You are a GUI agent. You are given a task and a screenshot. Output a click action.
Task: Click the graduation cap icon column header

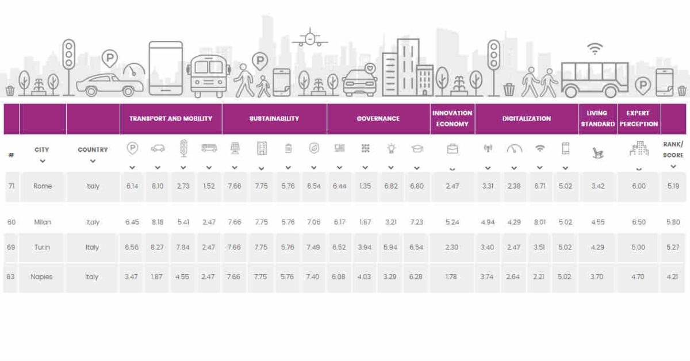417,148
